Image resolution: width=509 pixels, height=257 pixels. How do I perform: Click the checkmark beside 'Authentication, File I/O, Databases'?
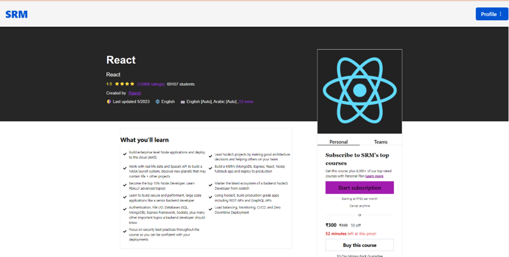(125, 209)
